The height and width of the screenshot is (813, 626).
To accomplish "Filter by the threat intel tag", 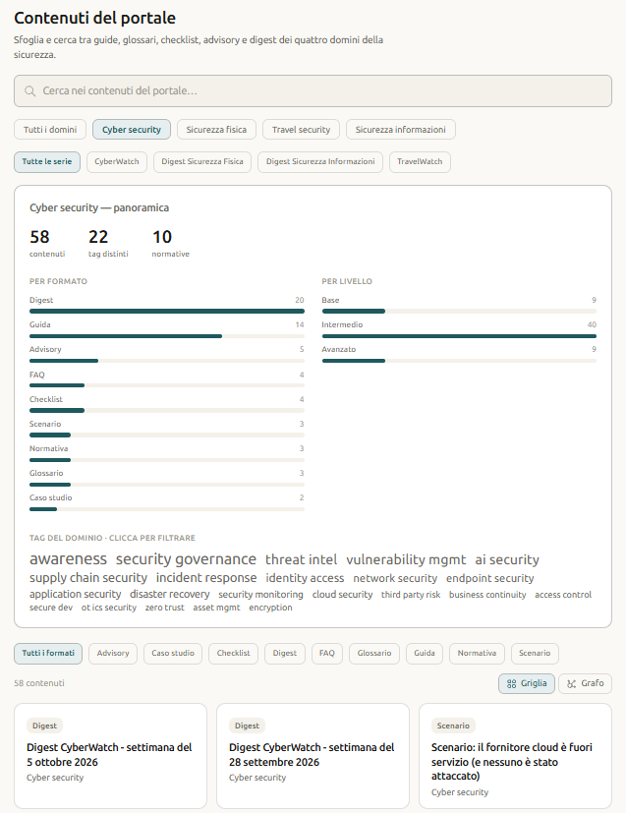I will [301, 559].
